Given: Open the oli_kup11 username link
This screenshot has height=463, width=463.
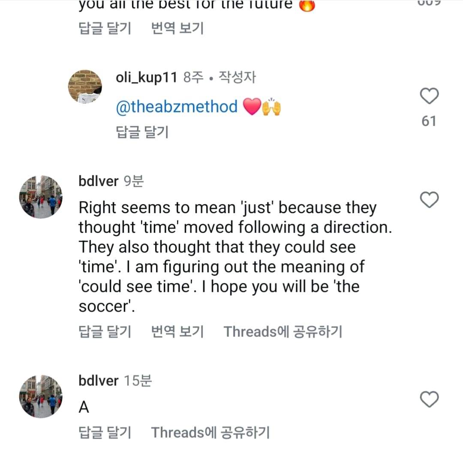Looking at the screenshot, I should point(147,78).
